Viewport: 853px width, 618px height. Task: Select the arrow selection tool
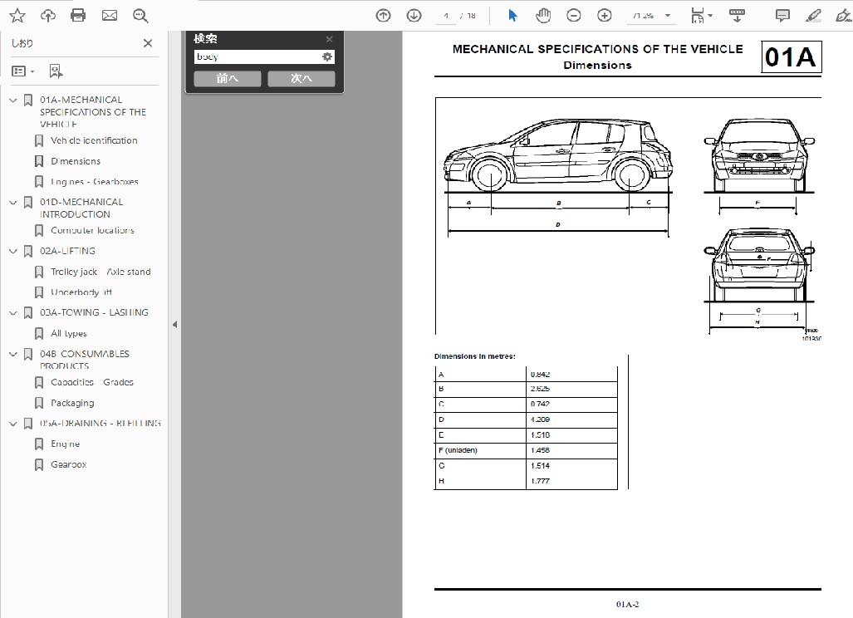(x=512, y=16)
